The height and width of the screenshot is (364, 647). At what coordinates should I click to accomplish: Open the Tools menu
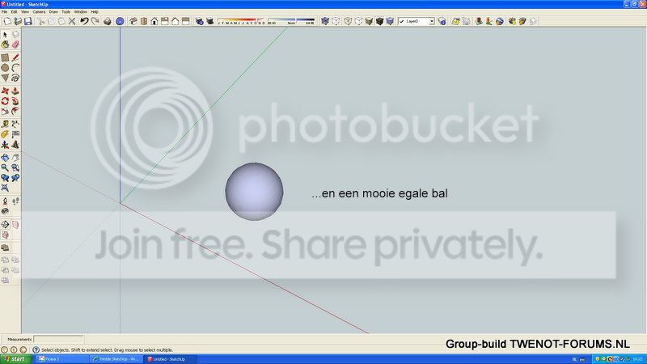click(x=66, y=12)
